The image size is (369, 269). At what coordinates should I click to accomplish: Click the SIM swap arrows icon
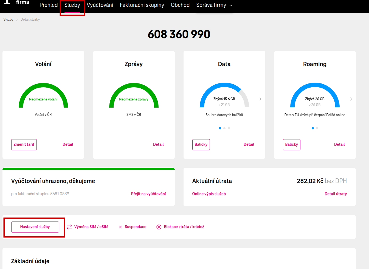point(69,227)
